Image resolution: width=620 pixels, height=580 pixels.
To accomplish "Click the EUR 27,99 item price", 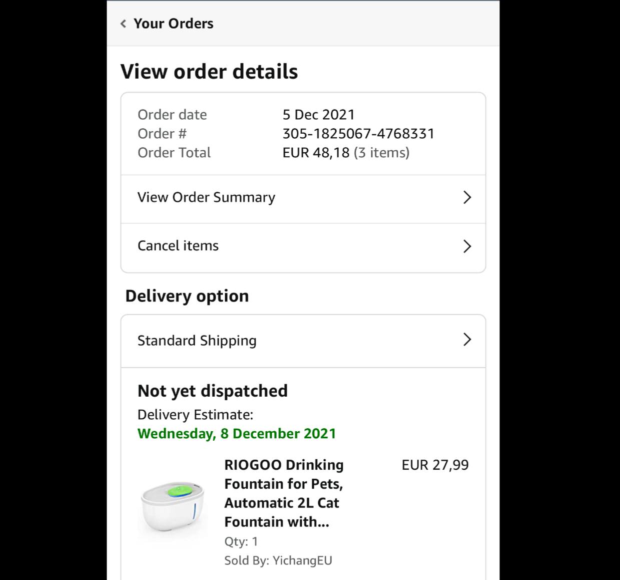I will click(x=435, y=465).
